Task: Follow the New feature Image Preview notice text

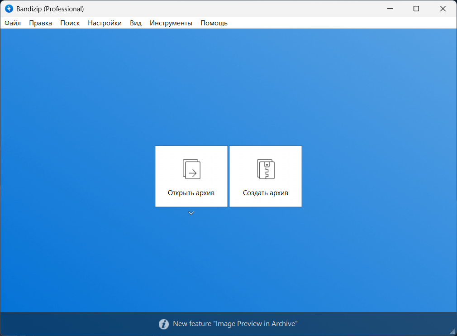Action: (235, 324)
